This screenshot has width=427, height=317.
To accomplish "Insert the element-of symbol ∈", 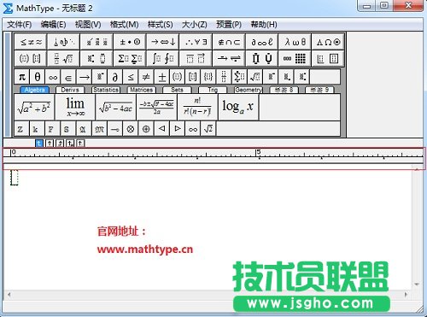I will tap(68, 77).
